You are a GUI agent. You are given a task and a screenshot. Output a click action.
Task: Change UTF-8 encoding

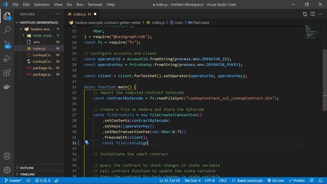tap(210, 180)
